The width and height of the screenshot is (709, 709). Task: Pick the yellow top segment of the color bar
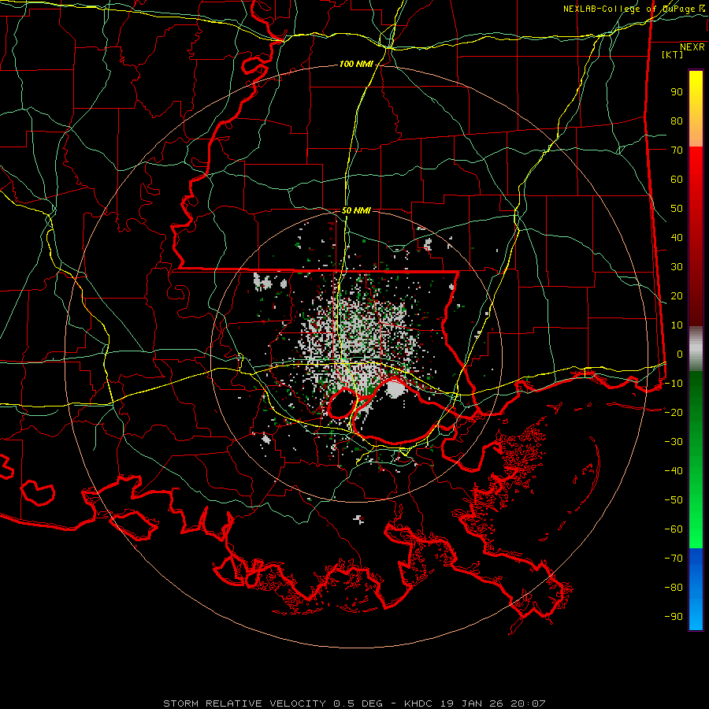tap(696, 109)
